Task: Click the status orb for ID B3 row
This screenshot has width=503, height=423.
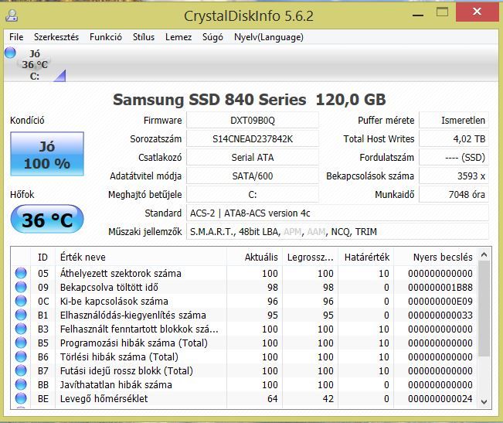Action: pos(21,329)
